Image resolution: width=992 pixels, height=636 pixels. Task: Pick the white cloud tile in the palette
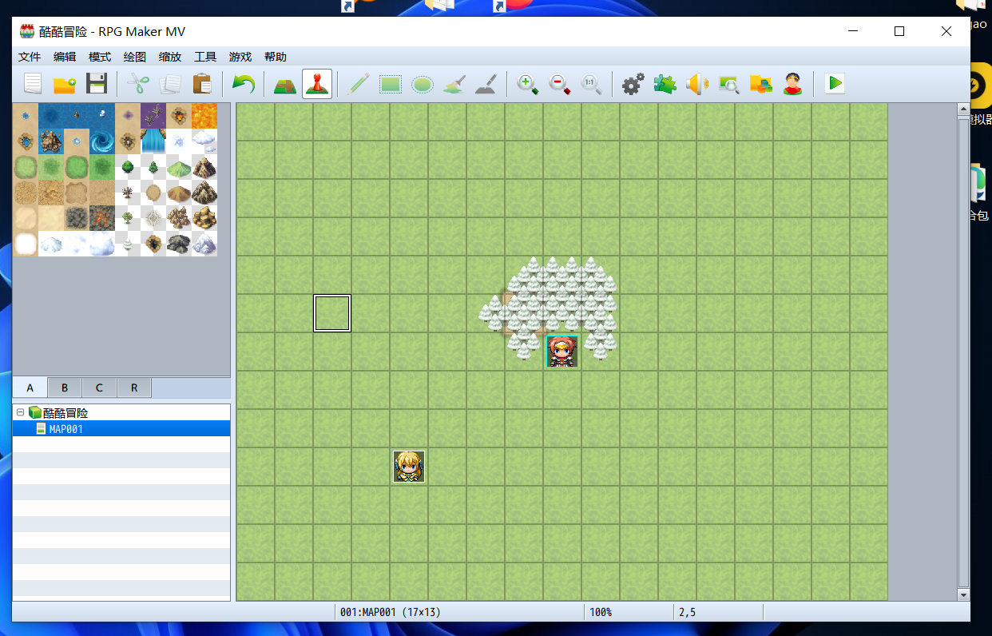(204, 141)
